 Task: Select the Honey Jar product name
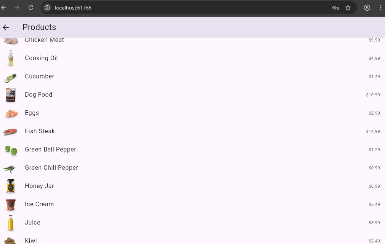pyautogui.click(x=39, y=186)
